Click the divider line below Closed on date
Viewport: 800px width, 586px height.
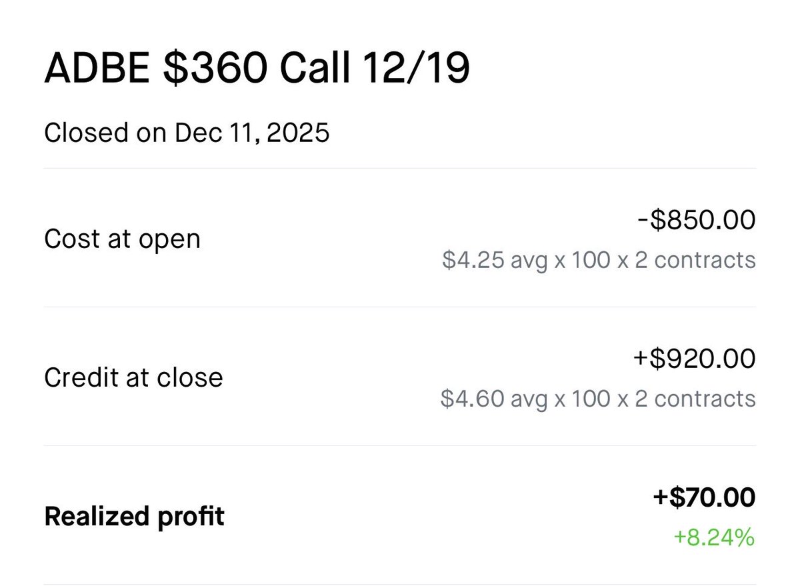click(x=400, y=169)
